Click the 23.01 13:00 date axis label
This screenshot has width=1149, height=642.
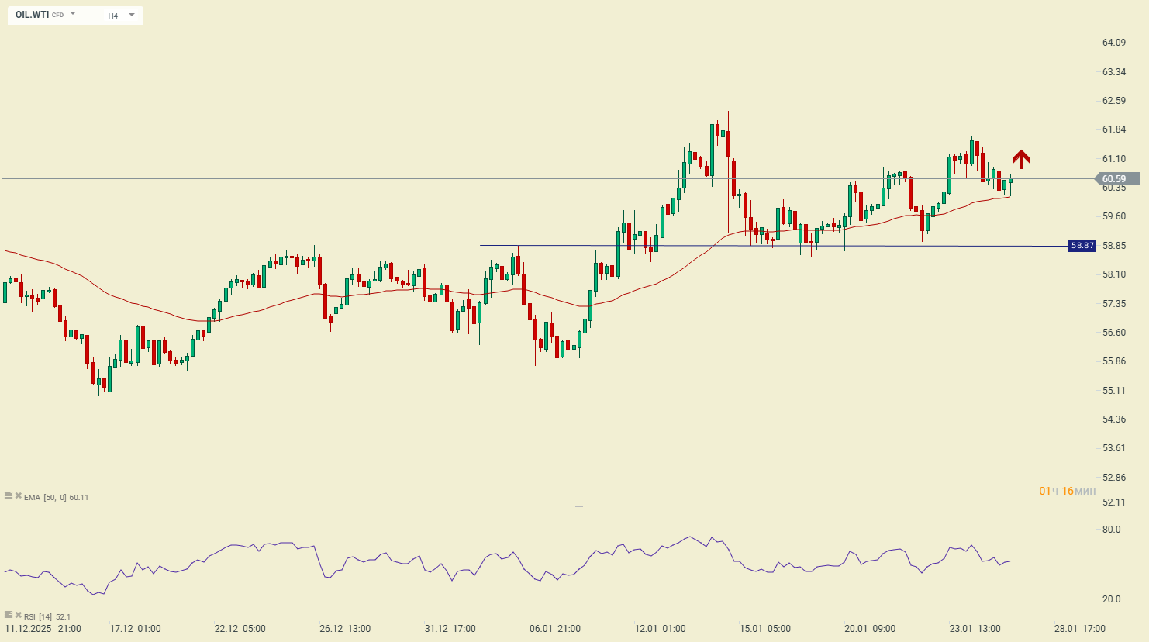[x=975, y=629]
